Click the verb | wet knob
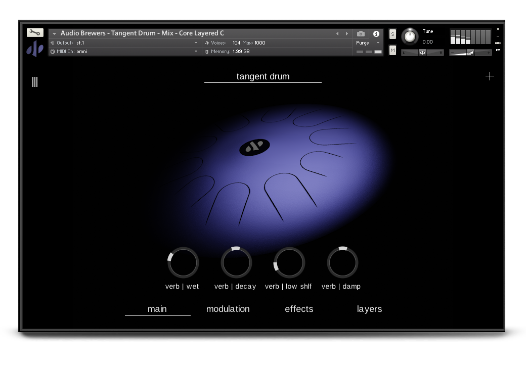526x365 pixels. click(x=183, y=263)
